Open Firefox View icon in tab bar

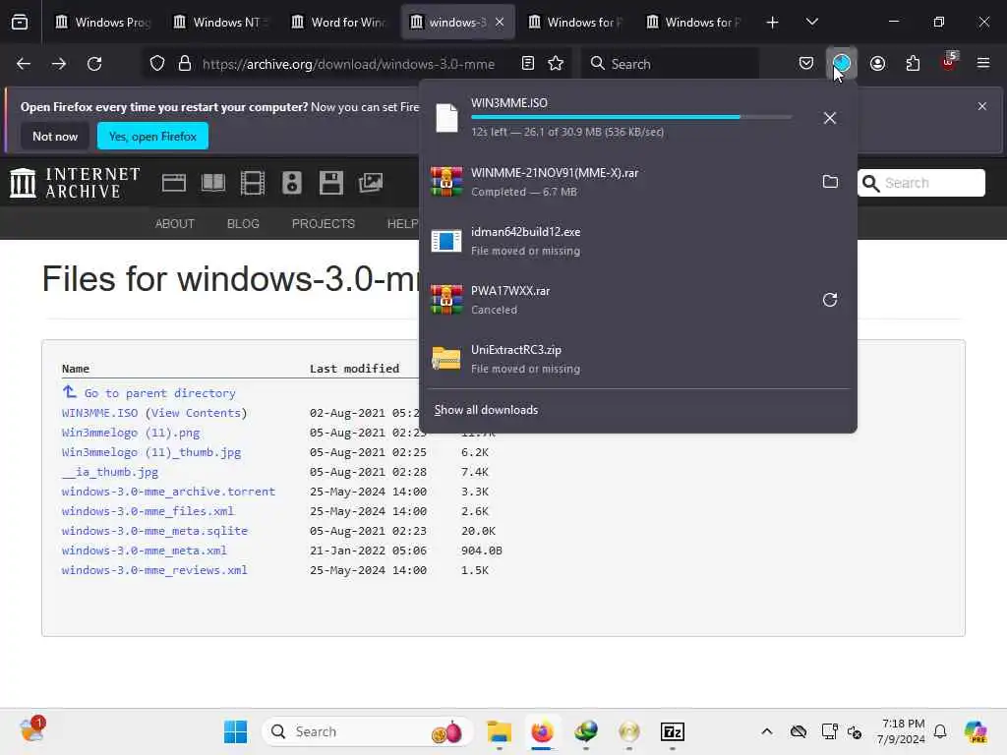tap(20, 23)
